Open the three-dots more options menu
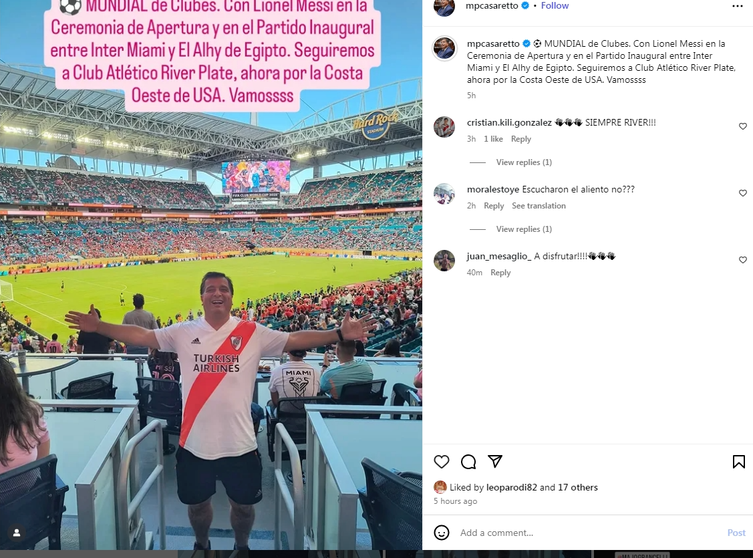The width and height of the screenshot is (753, 558). point(738,6)
